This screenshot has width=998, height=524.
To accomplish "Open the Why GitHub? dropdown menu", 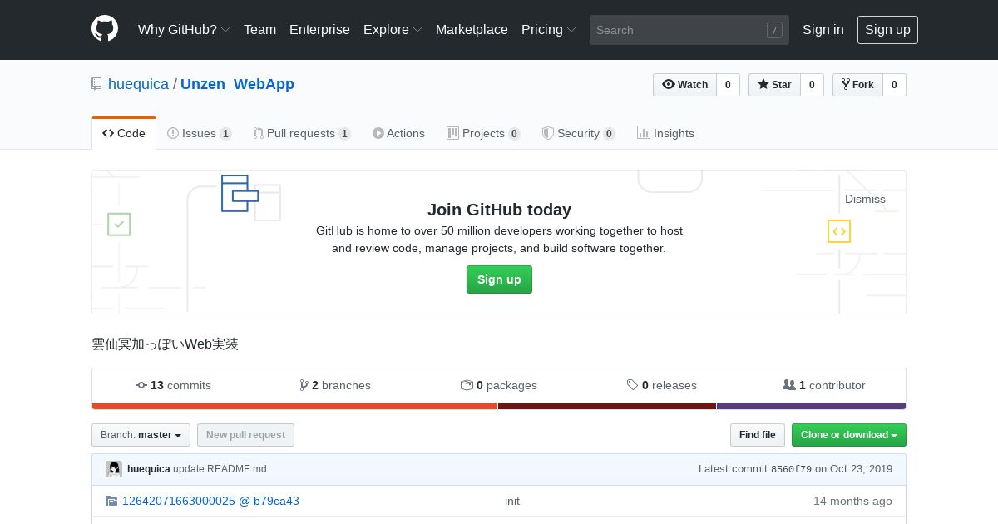I will pyautogui.click(x=184, y=29).
